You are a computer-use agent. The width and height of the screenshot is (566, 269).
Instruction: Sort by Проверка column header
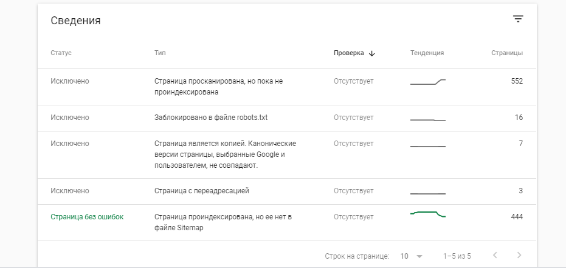click(x=348, y=53)
